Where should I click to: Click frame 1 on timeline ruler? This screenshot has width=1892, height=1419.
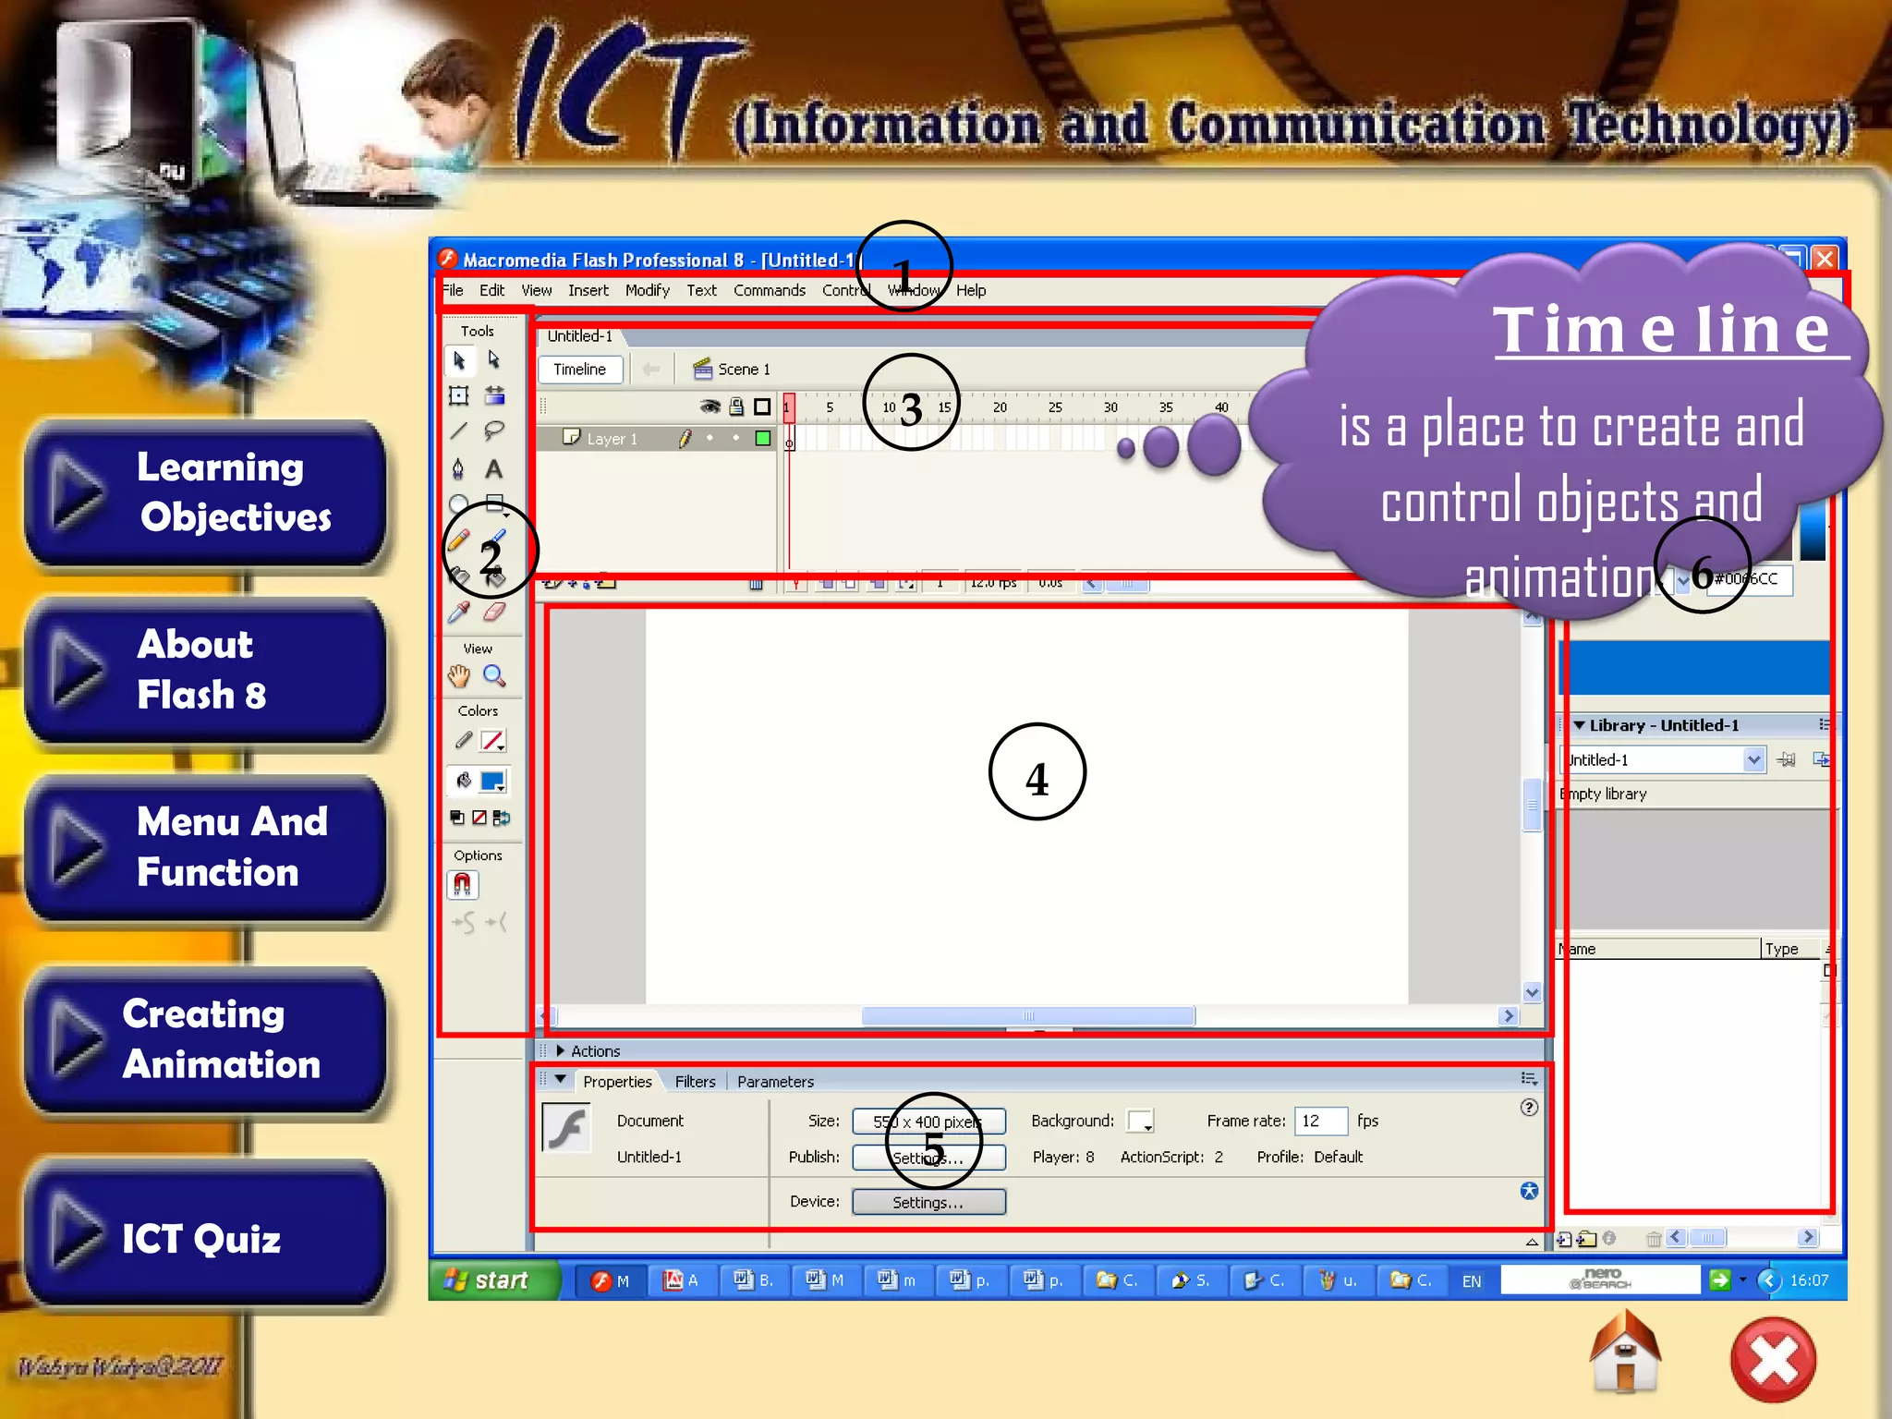[789, 407]
